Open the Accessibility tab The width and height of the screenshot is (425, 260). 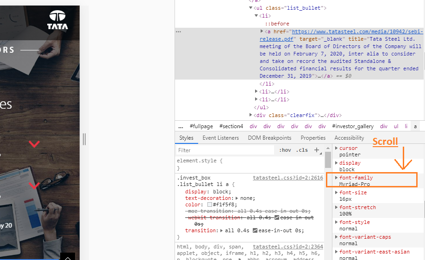(349, 138)
